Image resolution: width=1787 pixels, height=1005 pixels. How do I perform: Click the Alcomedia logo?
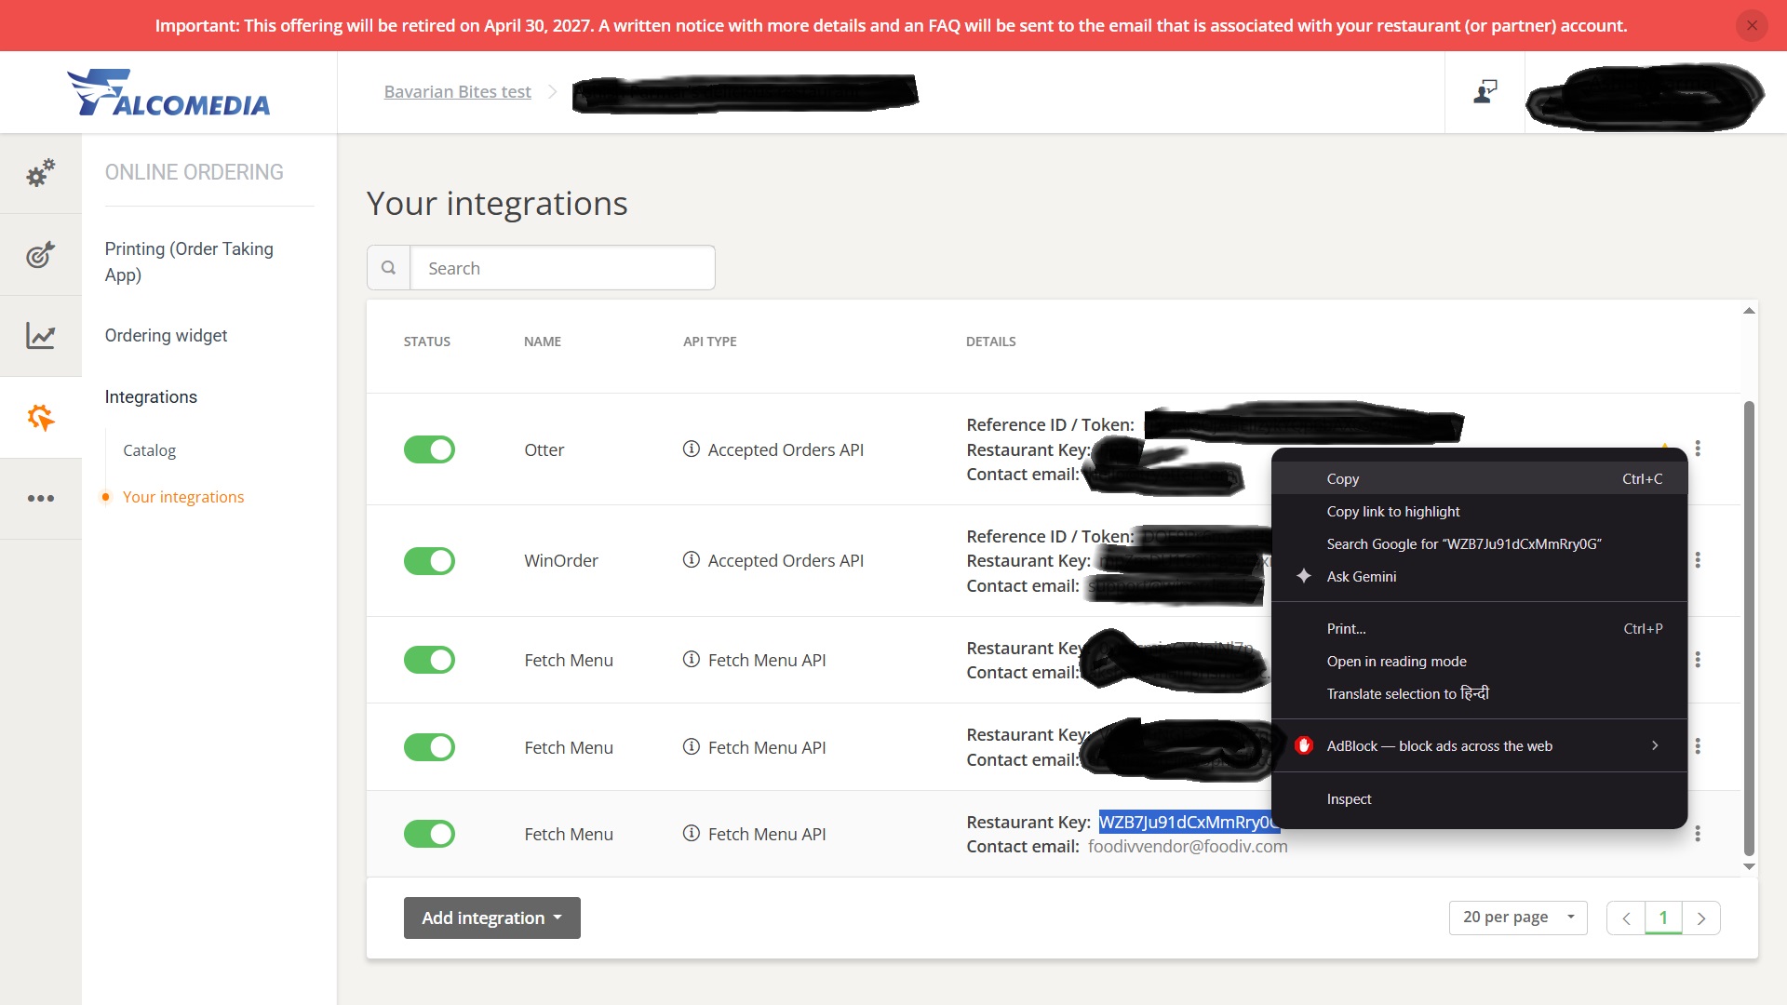pos(168,92)
